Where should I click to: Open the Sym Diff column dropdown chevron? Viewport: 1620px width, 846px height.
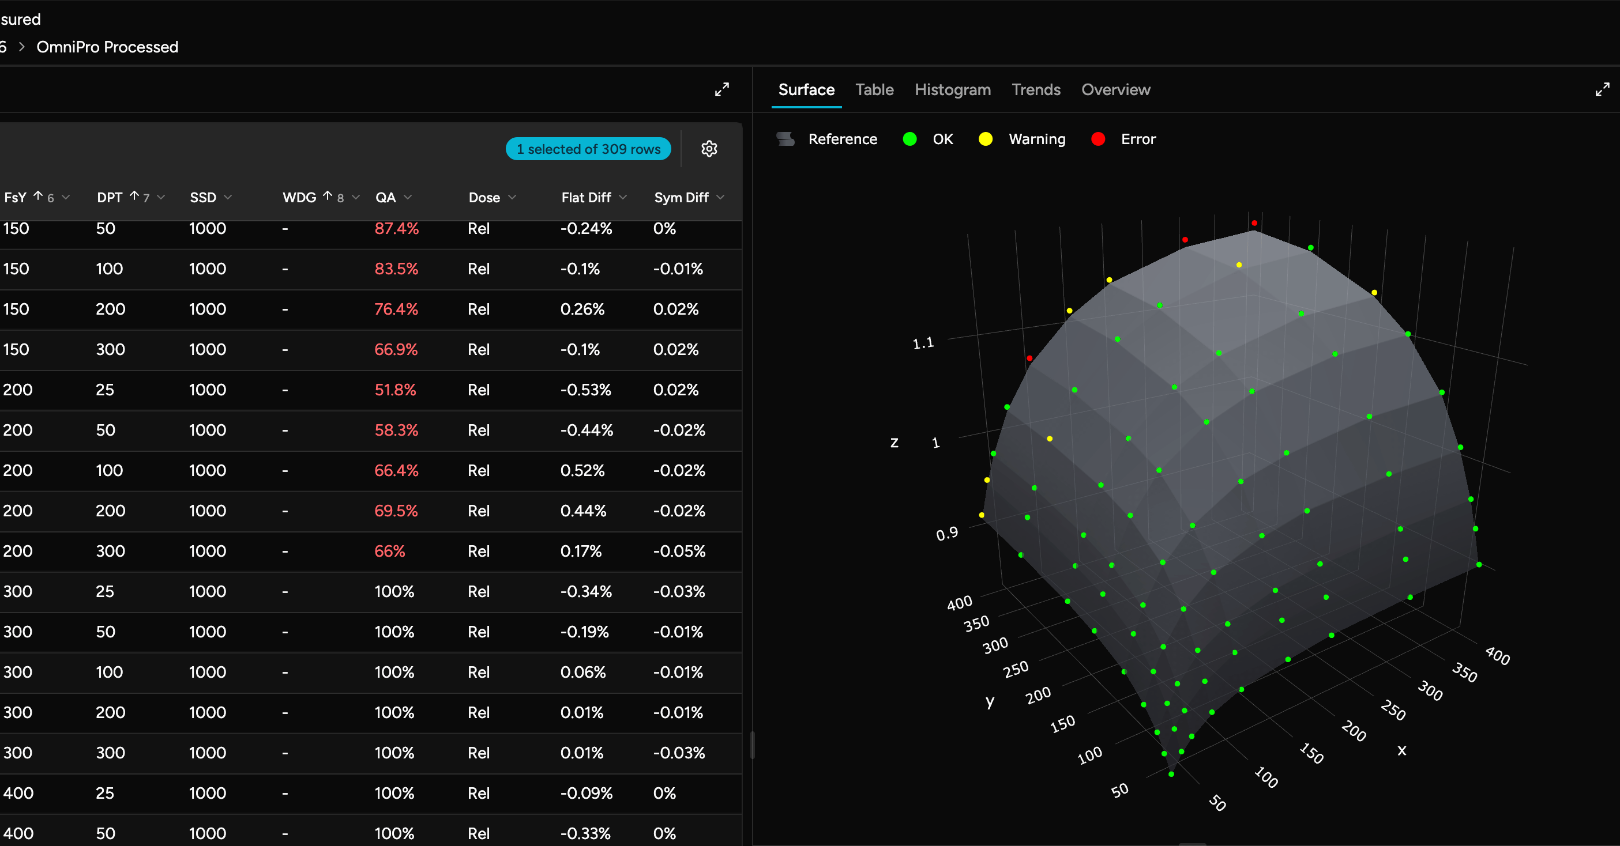point(720,197)
